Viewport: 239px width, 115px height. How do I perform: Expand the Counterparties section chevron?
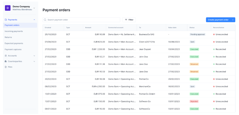34,62
